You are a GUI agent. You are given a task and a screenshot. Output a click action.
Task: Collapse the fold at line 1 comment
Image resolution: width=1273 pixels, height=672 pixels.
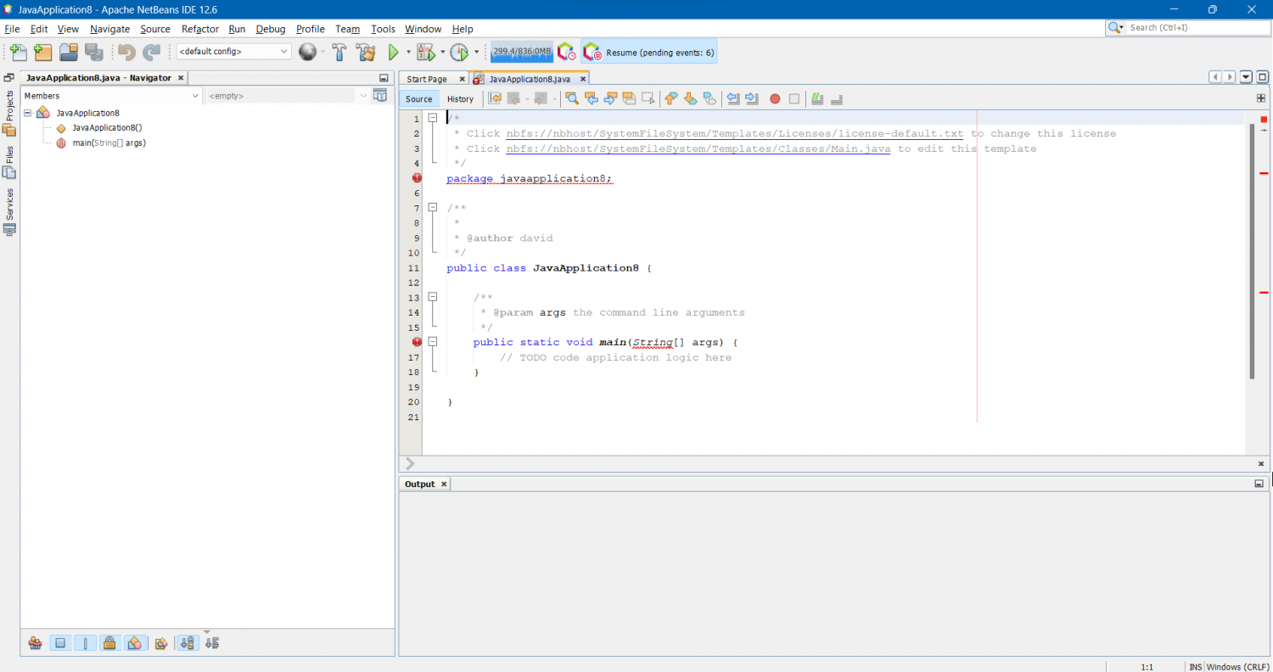pos(432,119)
